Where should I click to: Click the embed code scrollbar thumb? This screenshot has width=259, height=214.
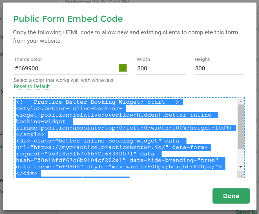(x=241, y=127)
